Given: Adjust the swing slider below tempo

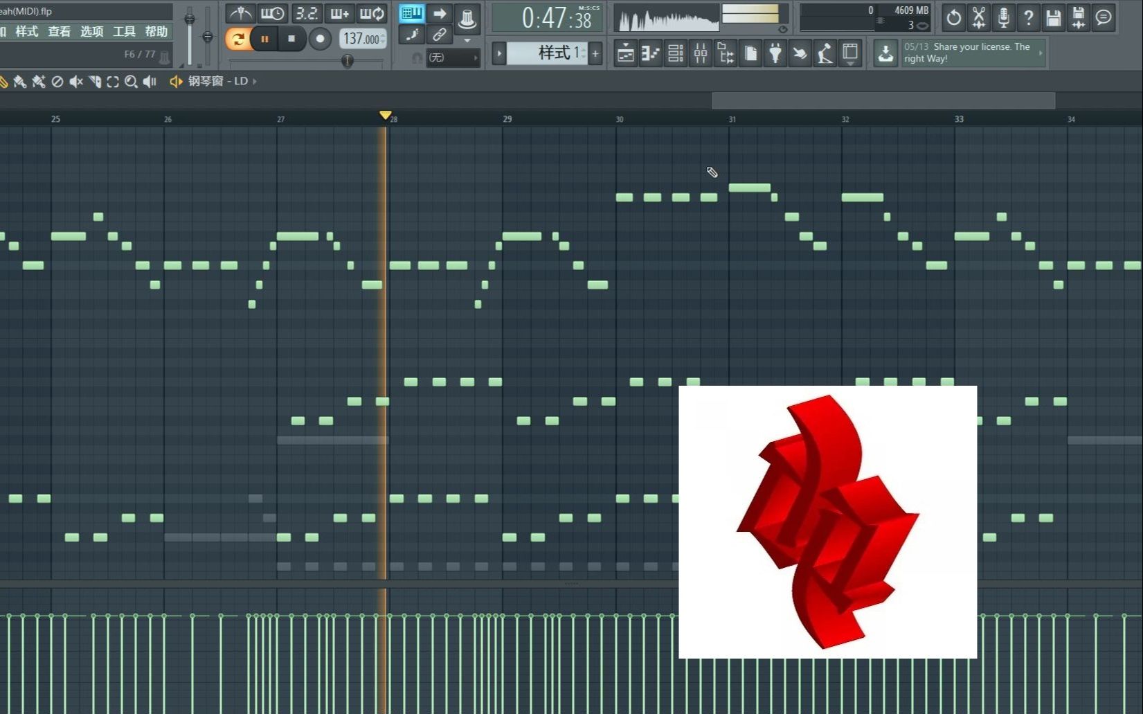Looking at the screenshot, I should coord(348,61).
